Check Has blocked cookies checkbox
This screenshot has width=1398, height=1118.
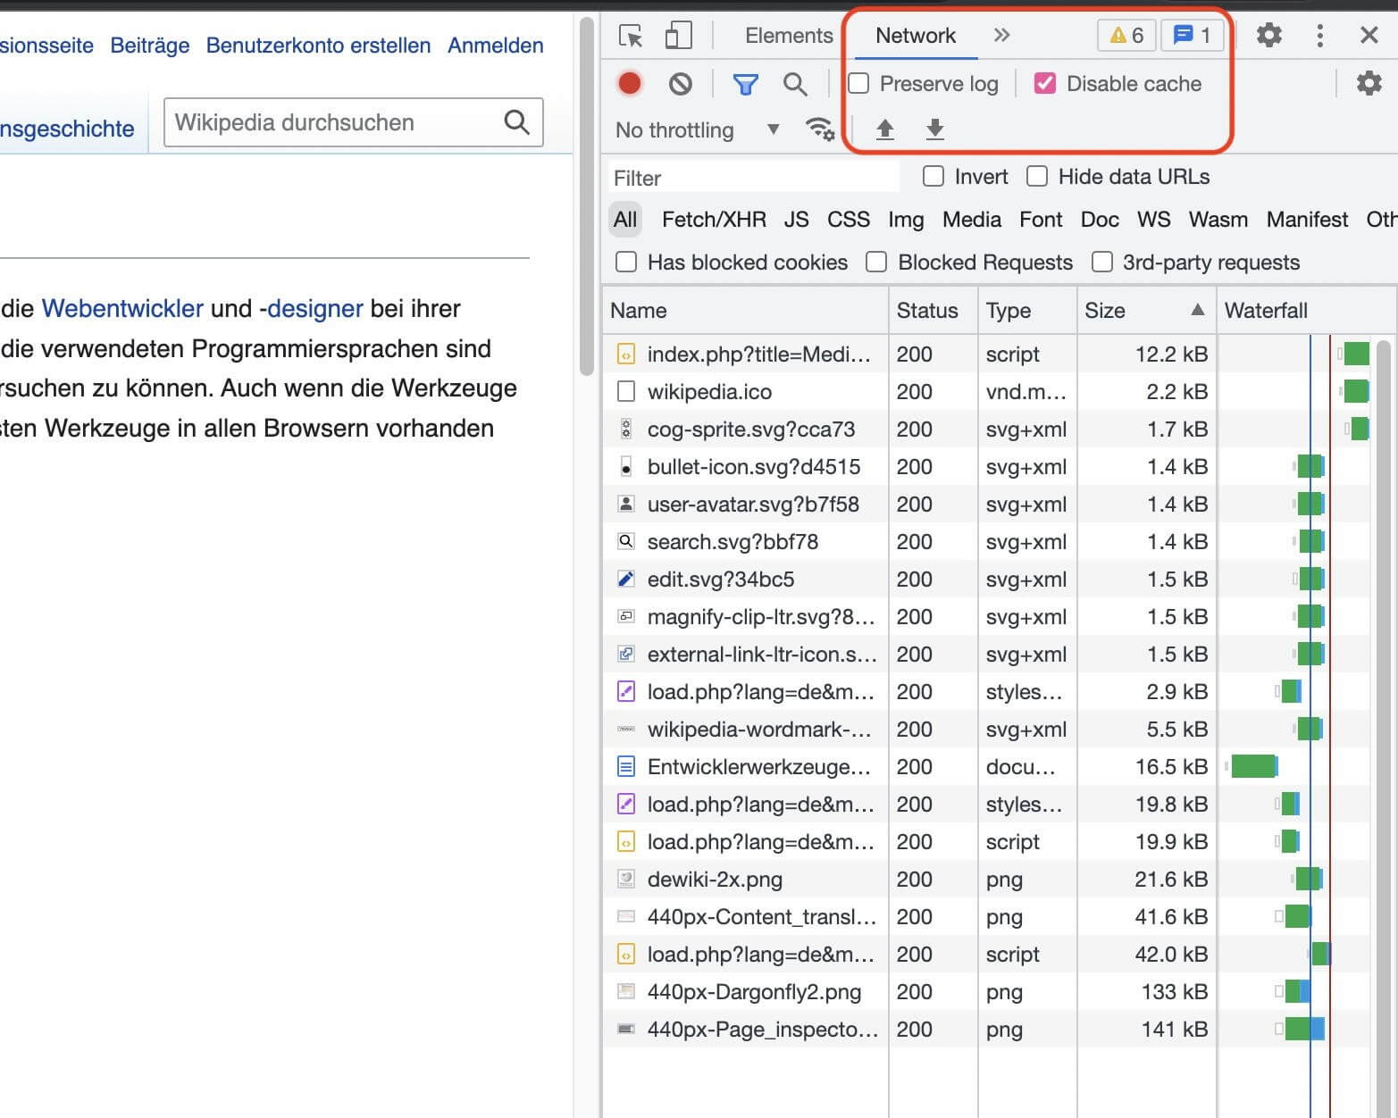626,263
